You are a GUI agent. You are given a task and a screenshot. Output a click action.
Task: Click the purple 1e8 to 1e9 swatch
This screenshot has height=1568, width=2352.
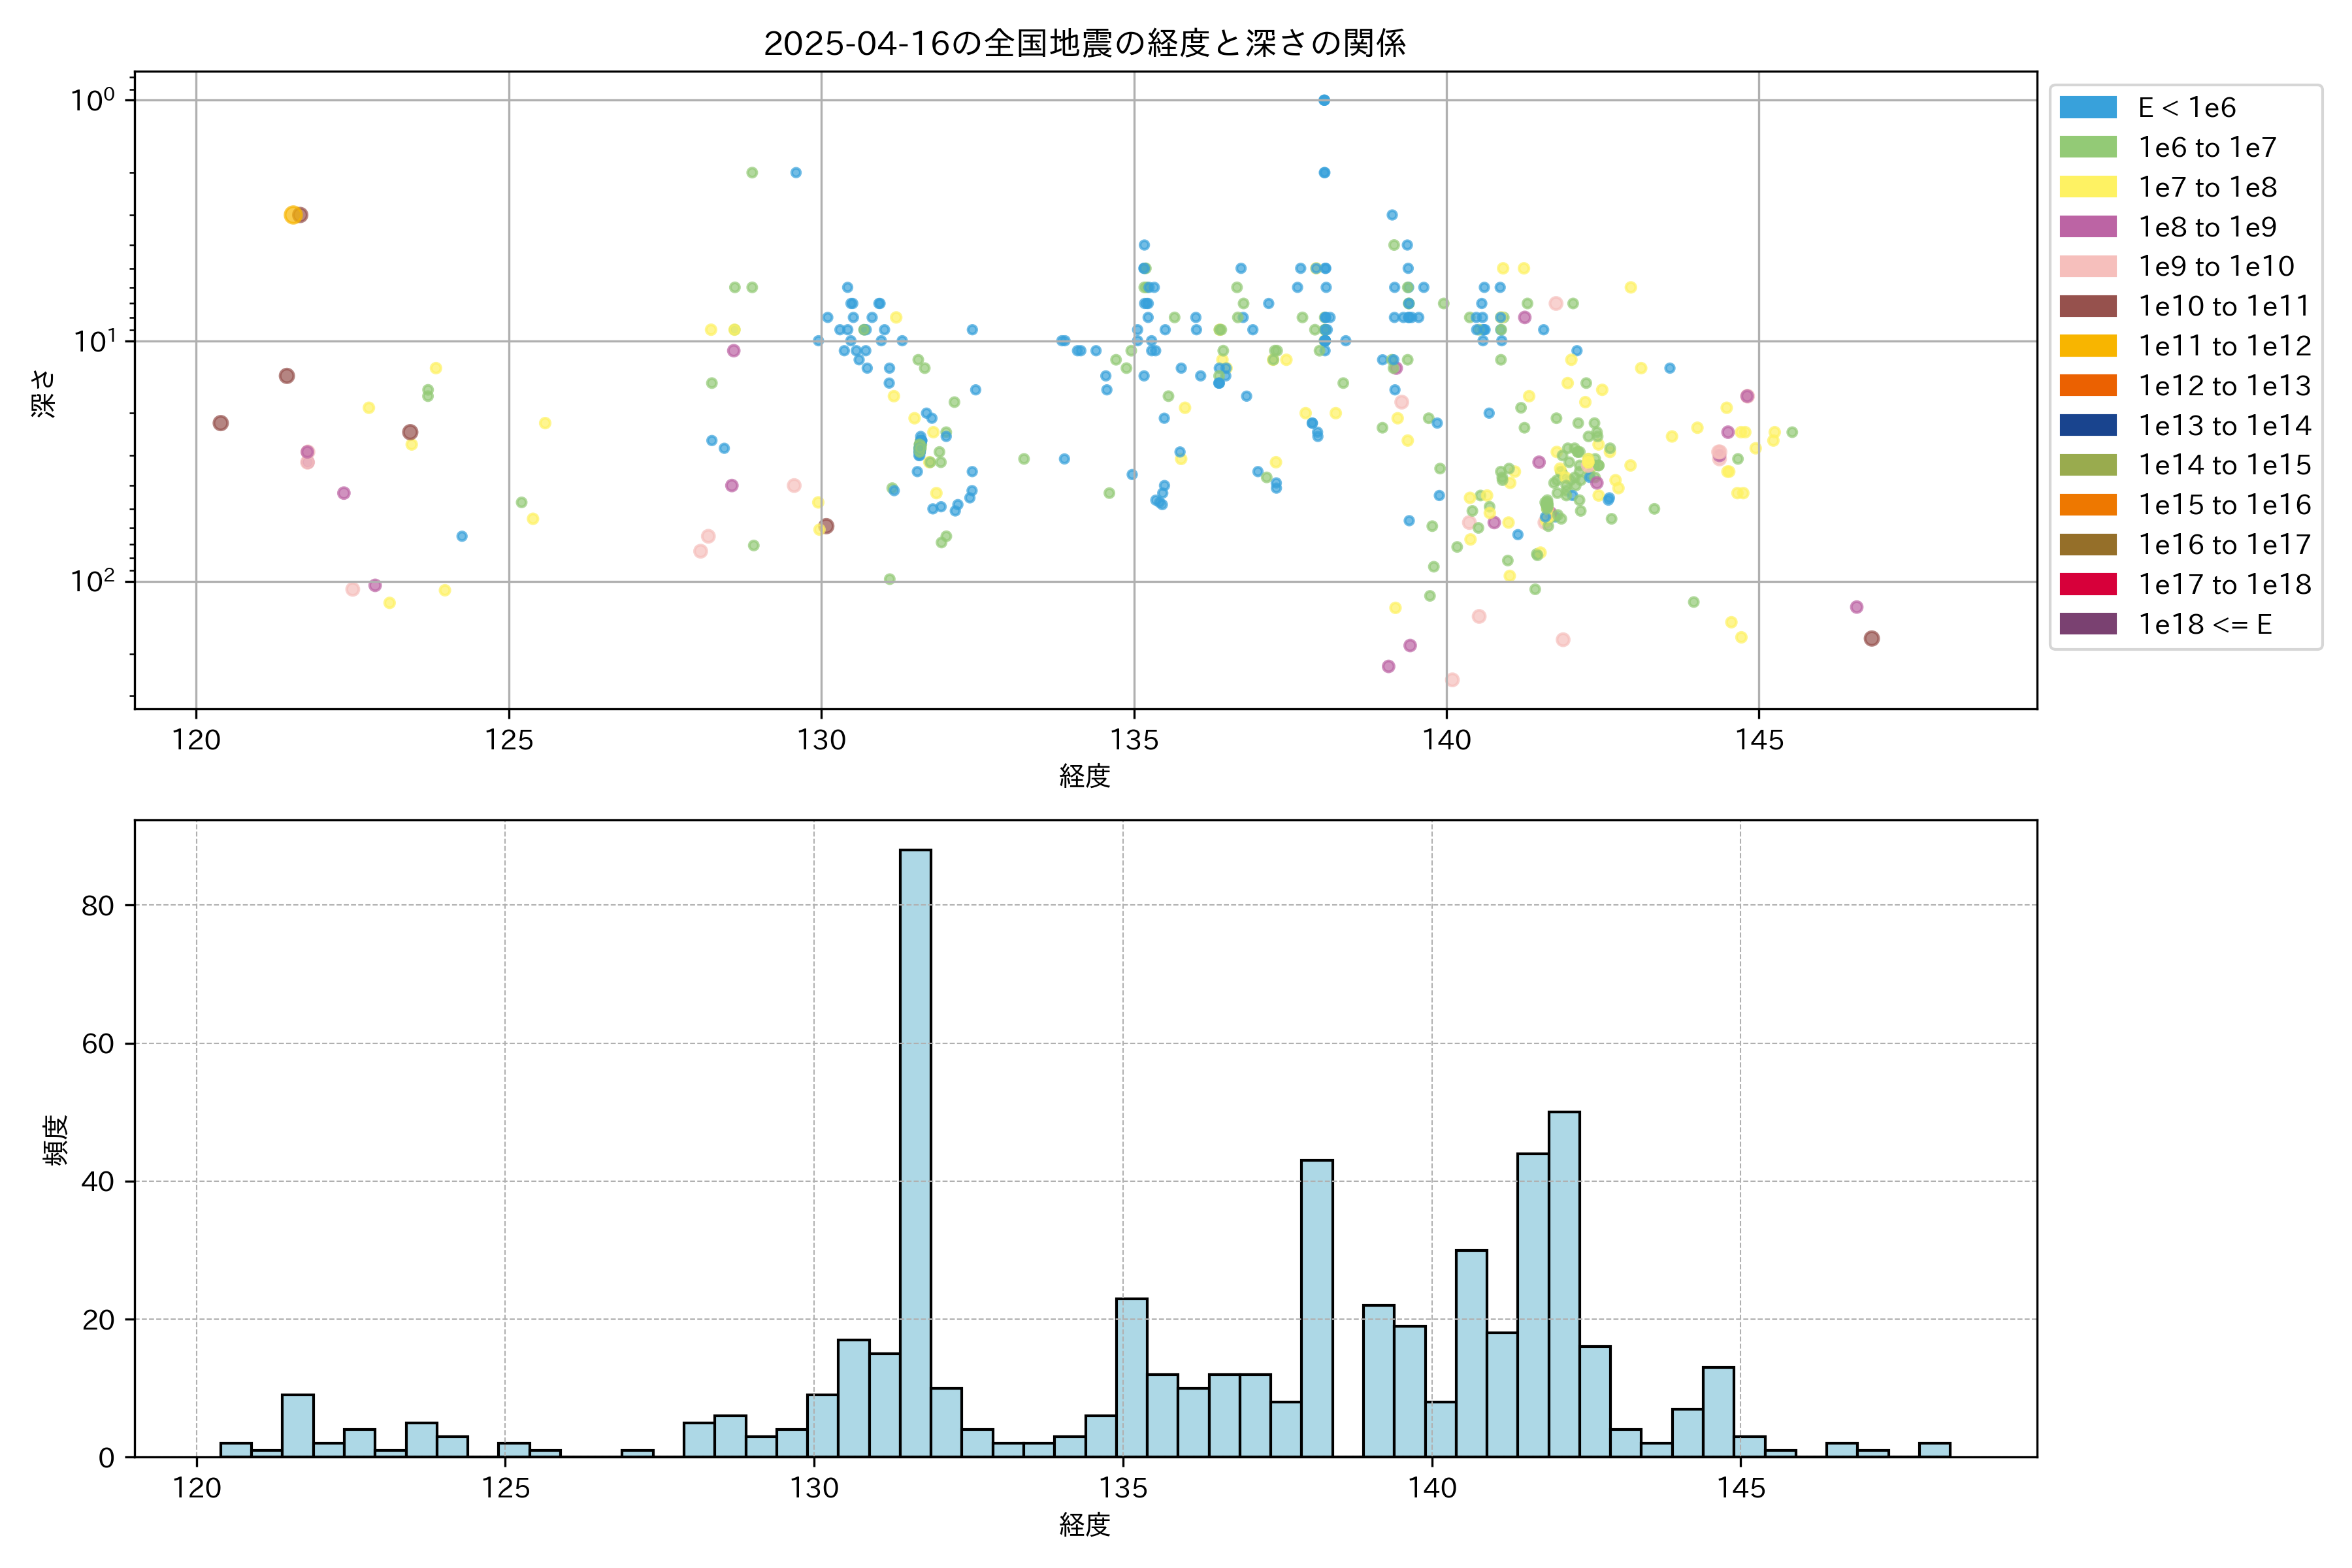2088,227
